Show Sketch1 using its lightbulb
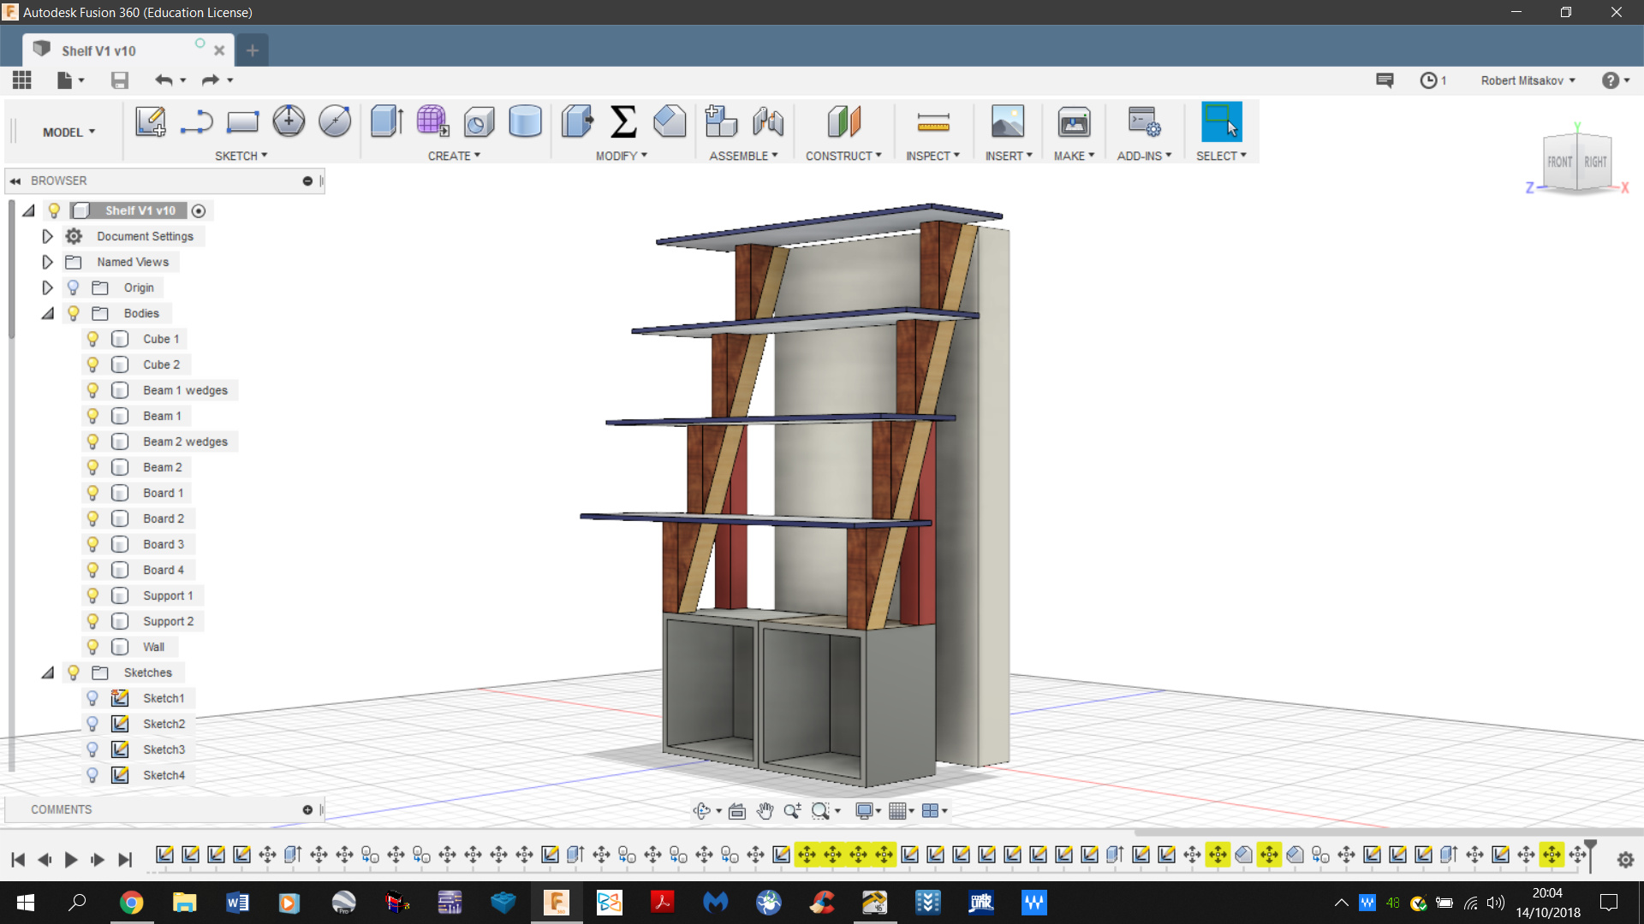 point(92,698)
